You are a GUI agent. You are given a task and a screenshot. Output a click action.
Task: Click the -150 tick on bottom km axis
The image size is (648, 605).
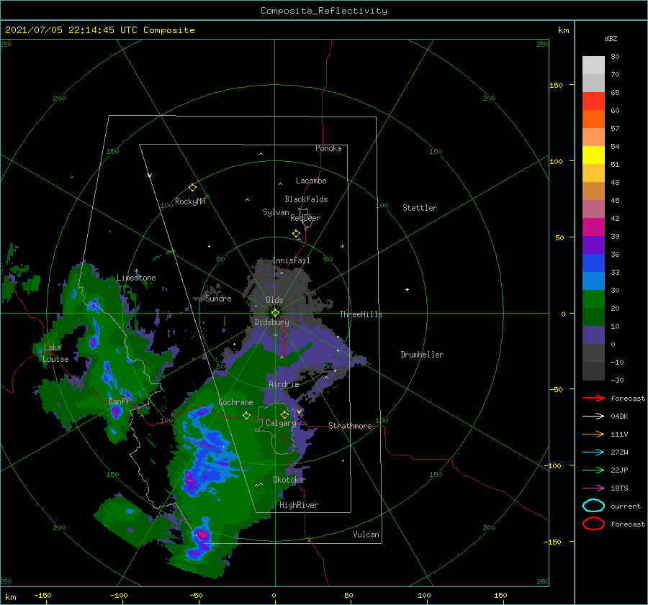tap(42, 595)
